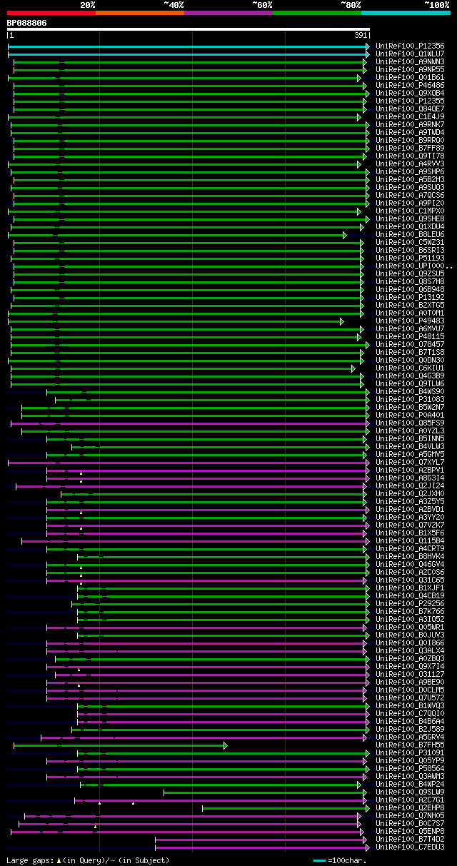The image size is (457, 866).
Task: Click the arrowhead at end of UniRef100_Q1WLU7 bar
Action: click(x=368, y=54)
